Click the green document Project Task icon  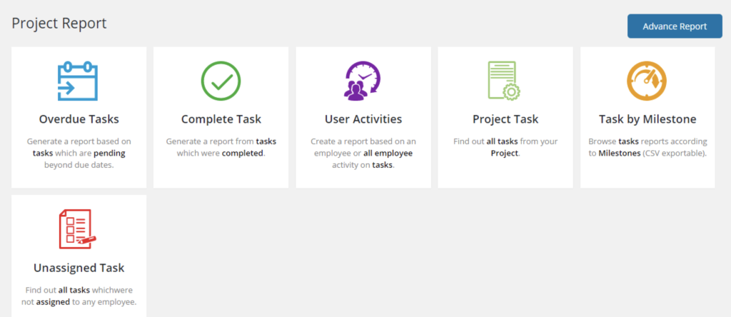(505, 81)
